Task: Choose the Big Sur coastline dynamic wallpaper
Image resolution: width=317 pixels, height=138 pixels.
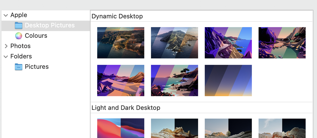Action: click(x=121, y=43)
